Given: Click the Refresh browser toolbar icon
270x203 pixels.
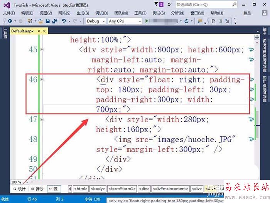Looking at the screenshot, I should [186, 21].
